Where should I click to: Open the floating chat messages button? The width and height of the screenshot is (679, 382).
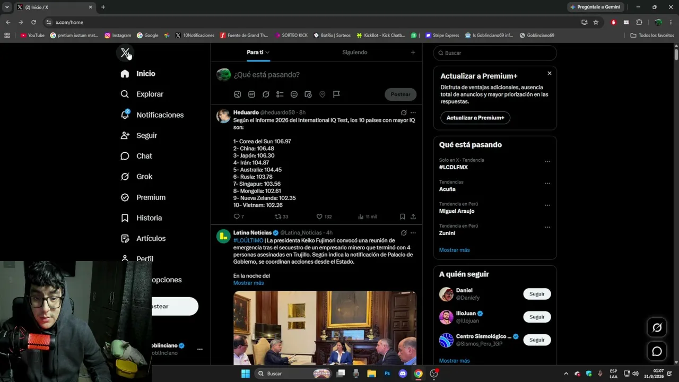coord(657,351)
